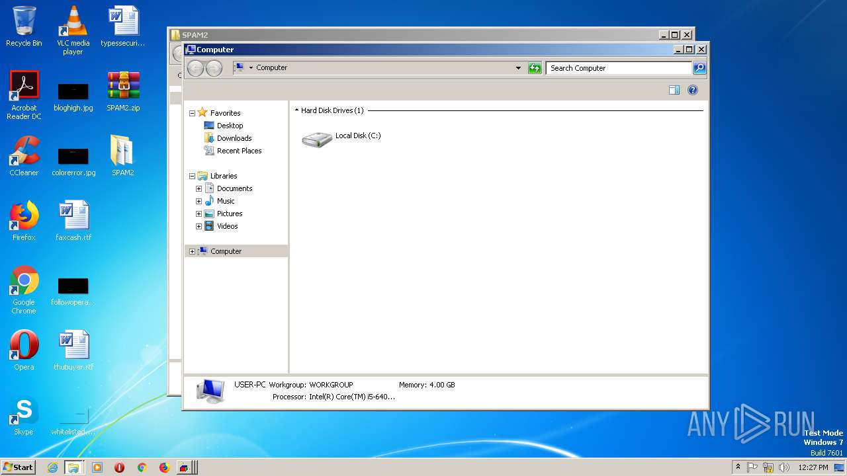Screen dimensions: 847x476
Task: Click the Windows Explorer taskbar button
Action: (x=73, y=467)
